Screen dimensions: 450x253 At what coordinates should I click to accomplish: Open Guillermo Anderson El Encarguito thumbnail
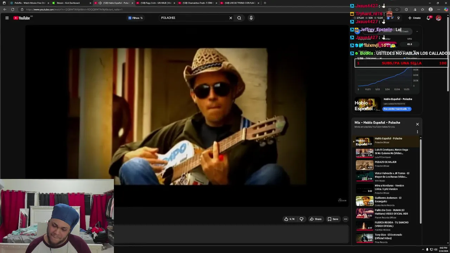pos(365,201)
